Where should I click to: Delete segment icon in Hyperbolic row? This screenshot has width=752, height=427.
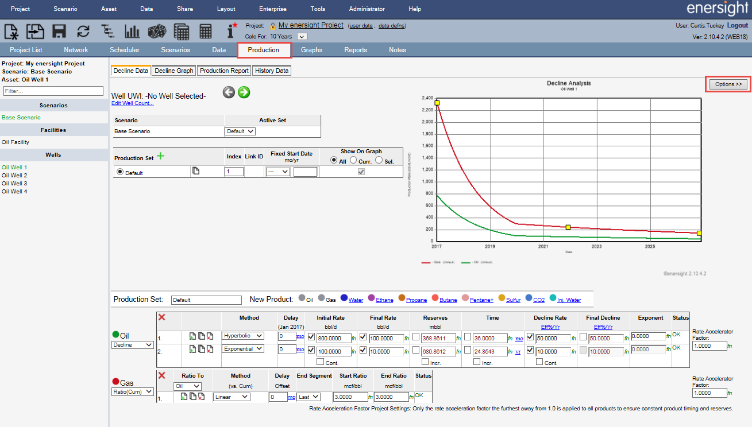click(210, 335)
